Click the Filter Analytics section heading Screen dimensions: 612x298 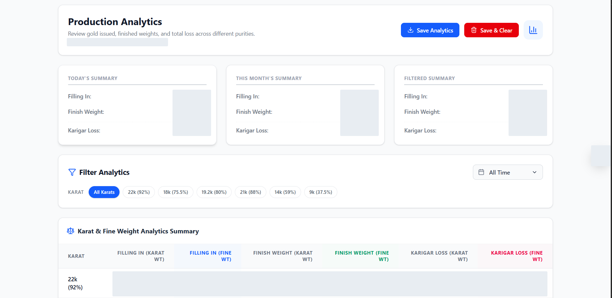pyautogui.click(x=104, y=173)
